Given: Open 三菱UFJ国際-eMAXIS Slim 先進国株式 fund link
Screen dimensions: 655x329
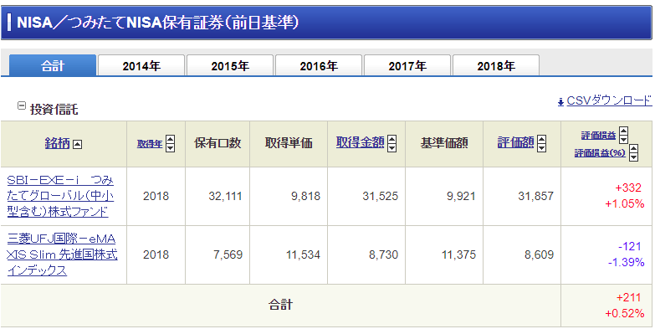Looking at the screenshot, I should coord(62,254).
